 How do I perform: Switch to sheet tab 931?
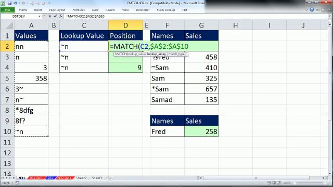(22, 178)
